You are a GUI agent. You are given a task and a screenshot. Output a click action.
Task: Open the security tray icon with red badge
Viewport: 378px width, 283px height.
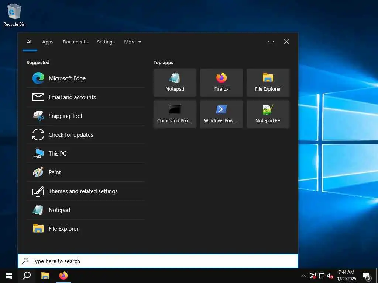point(313,276)
